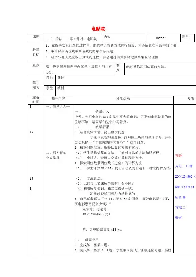Click the heading 教学新课
The height and width of the screenshot is (277, 196).
tap(102, 127)
